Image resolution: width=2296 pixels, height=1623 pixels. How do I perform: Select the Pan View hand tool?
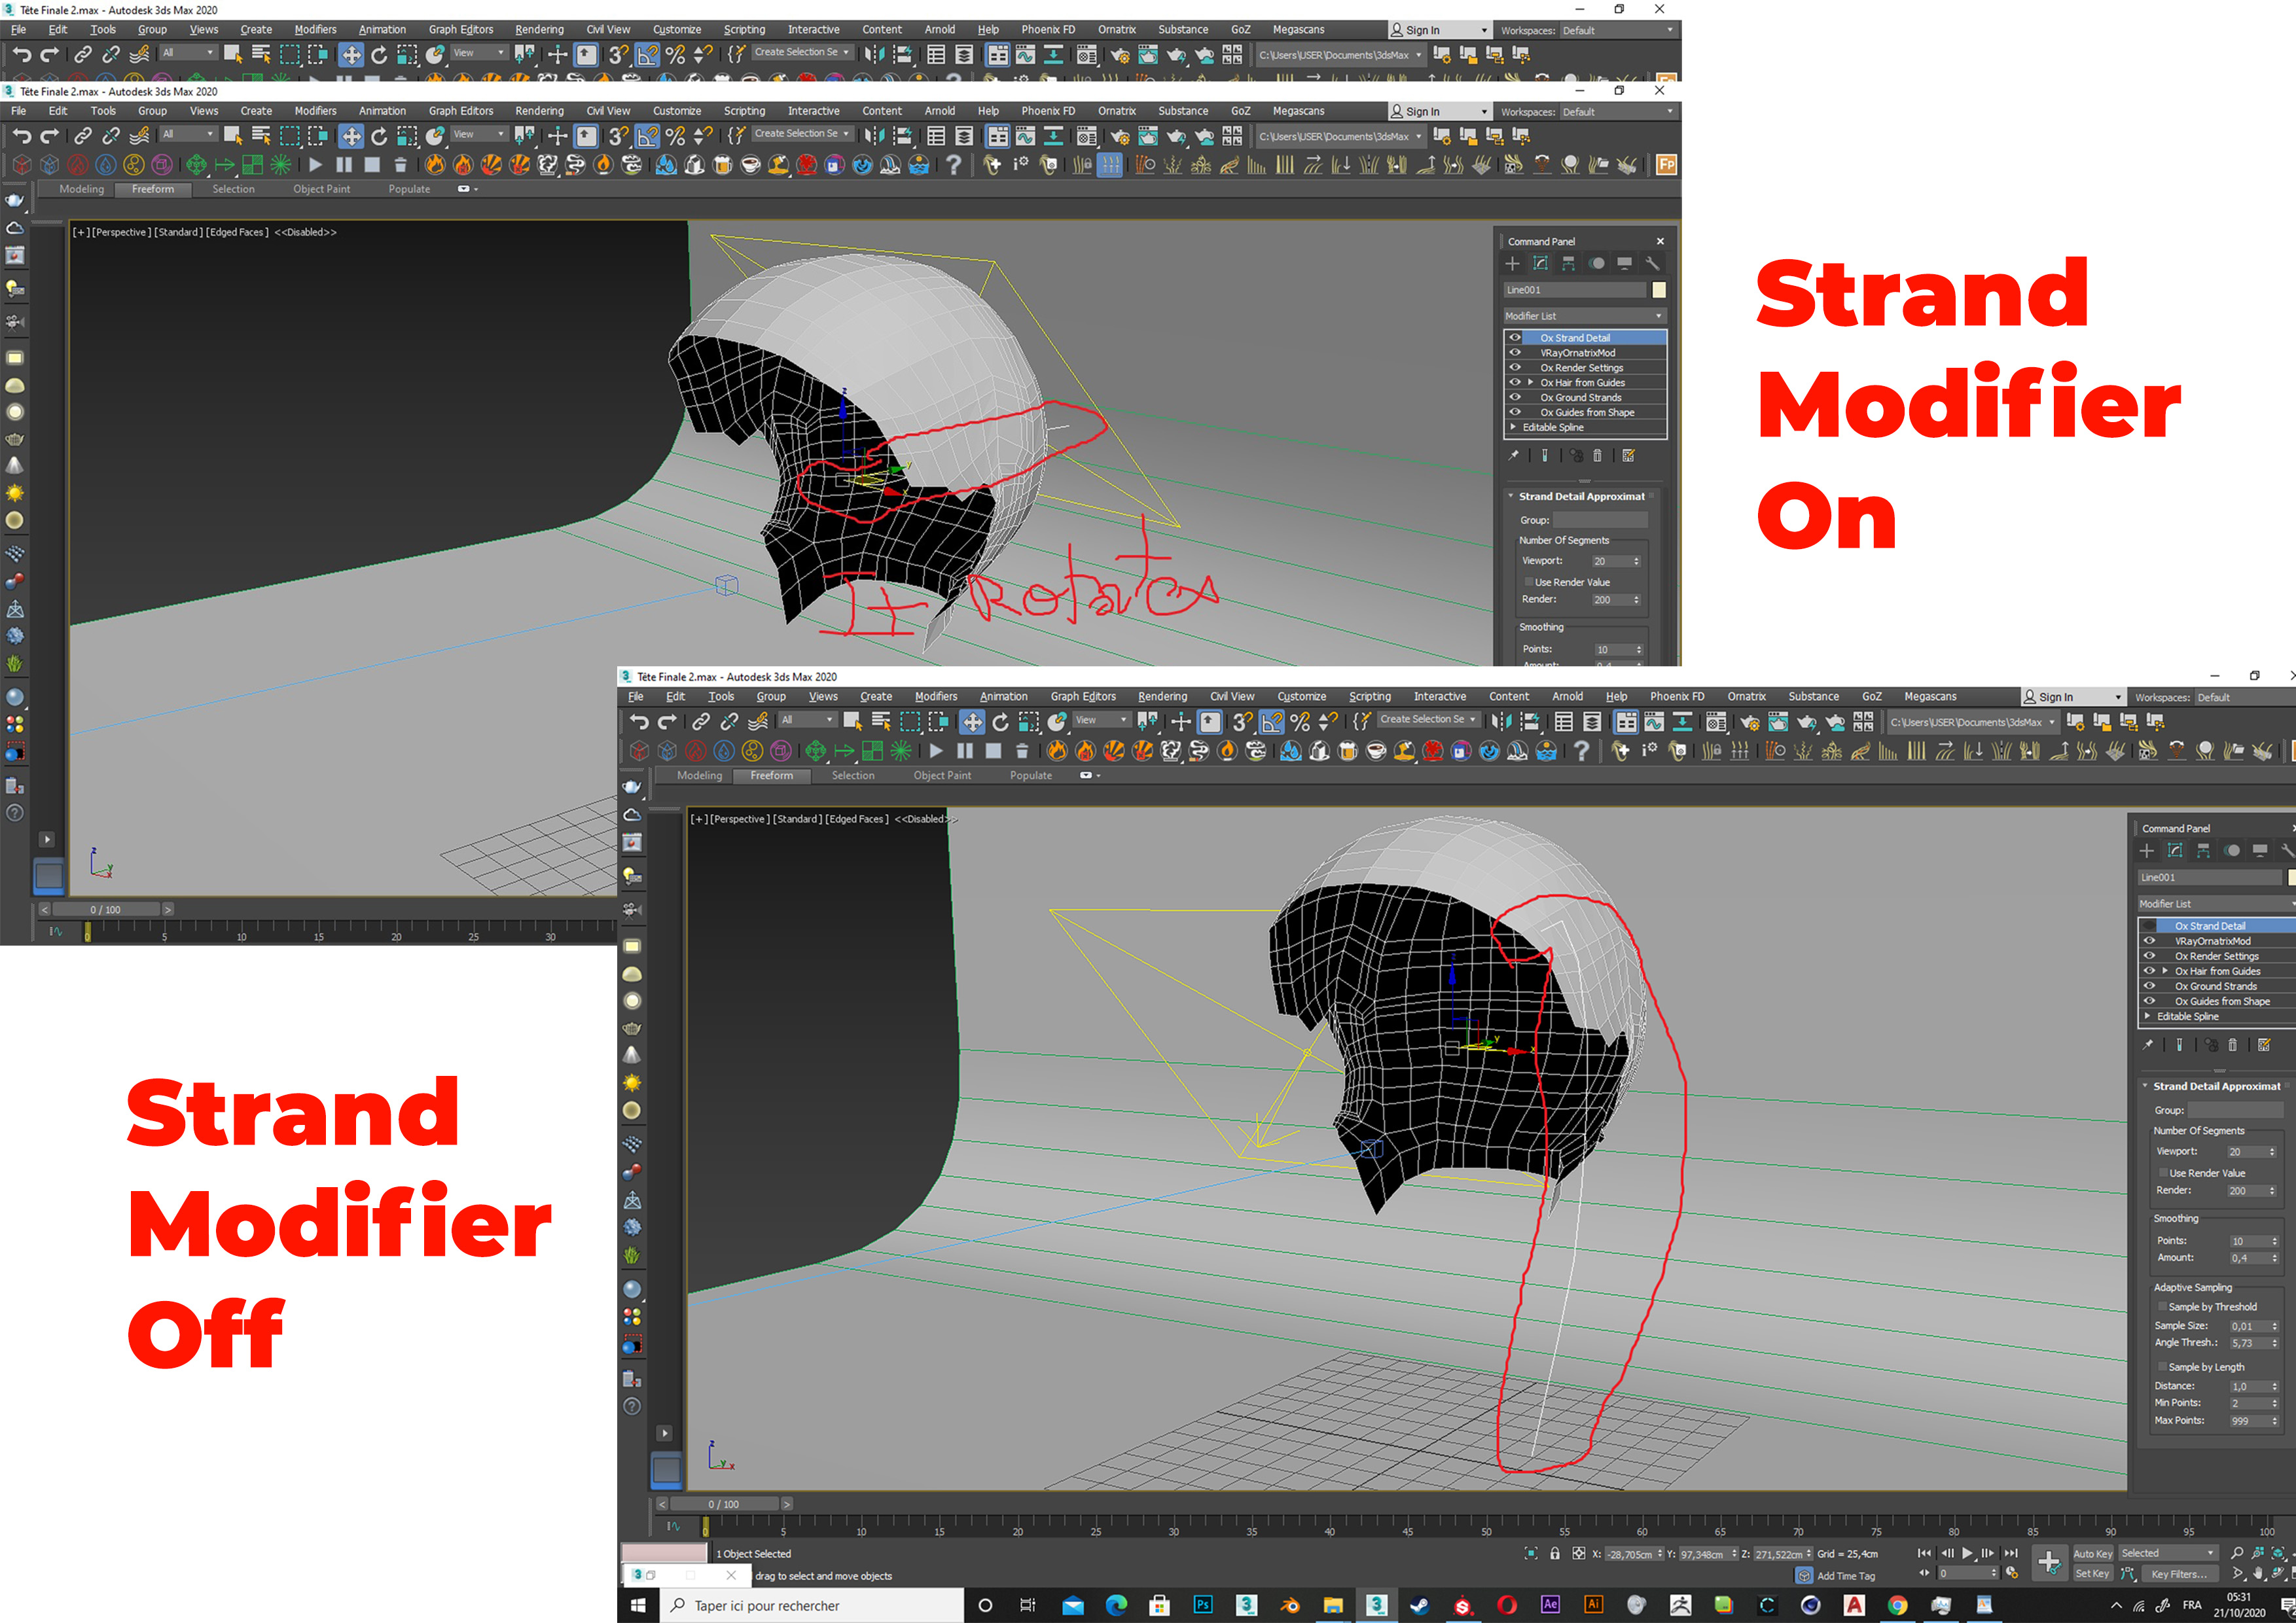pyautogui.click(x=2258, y=1574)
